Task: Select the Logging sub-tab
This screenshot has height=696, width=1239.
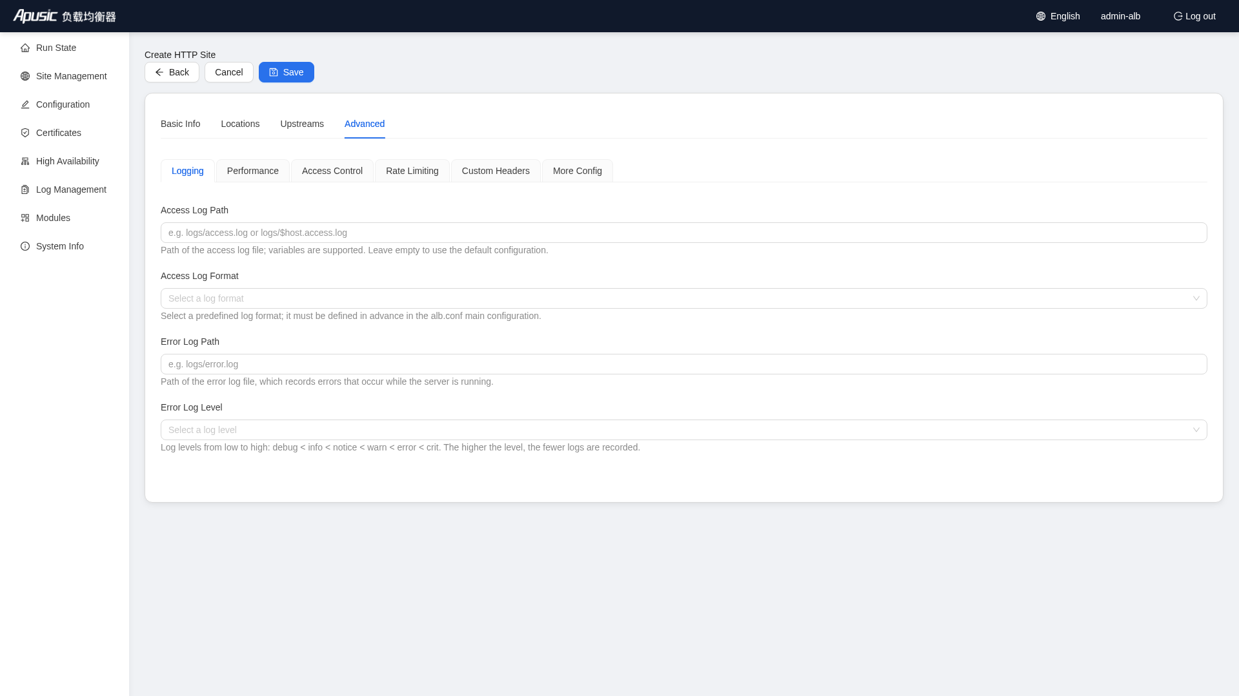Action: tap(188, 171)
